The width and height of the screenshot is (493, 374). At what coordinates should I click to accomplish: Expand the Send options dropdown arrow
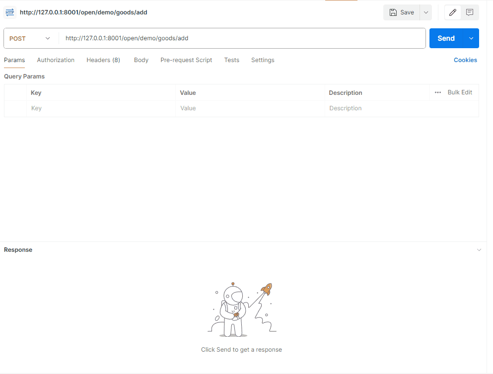tap(471, 38)
